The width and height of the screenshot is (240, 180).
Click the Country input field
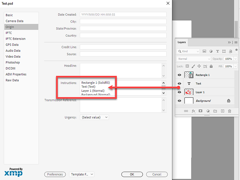click(x=123, y=35)
